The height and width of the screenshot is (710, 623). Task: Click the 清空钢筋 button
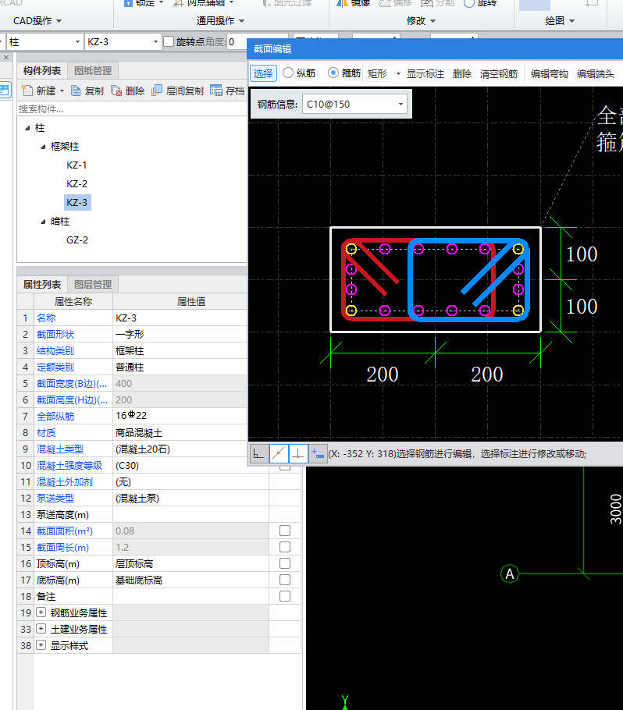click(x=499, y=73)
